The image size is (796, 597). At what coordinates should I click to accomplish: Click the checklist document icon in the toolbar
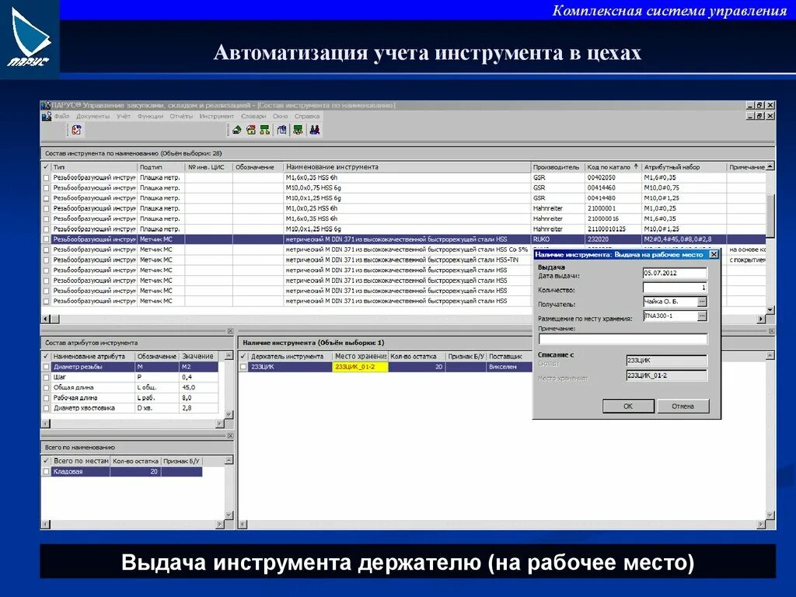(x=77, y=131)
